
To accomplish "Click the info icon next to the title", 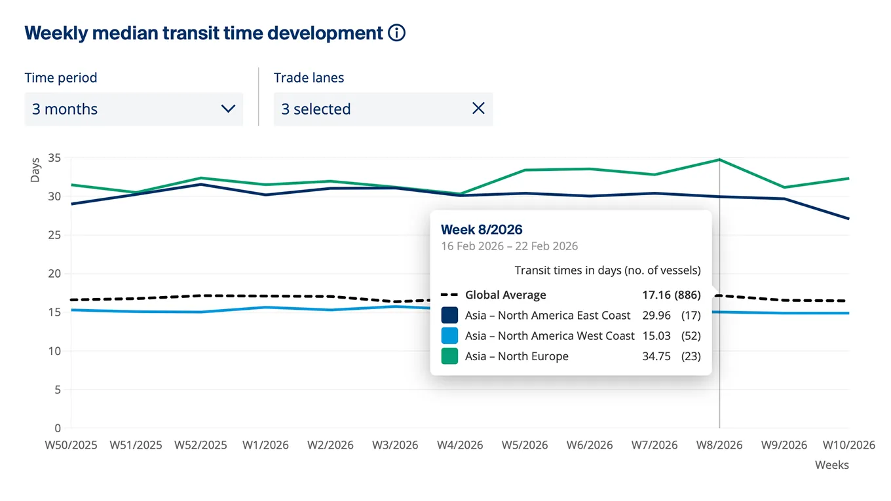I will (396, 32).
